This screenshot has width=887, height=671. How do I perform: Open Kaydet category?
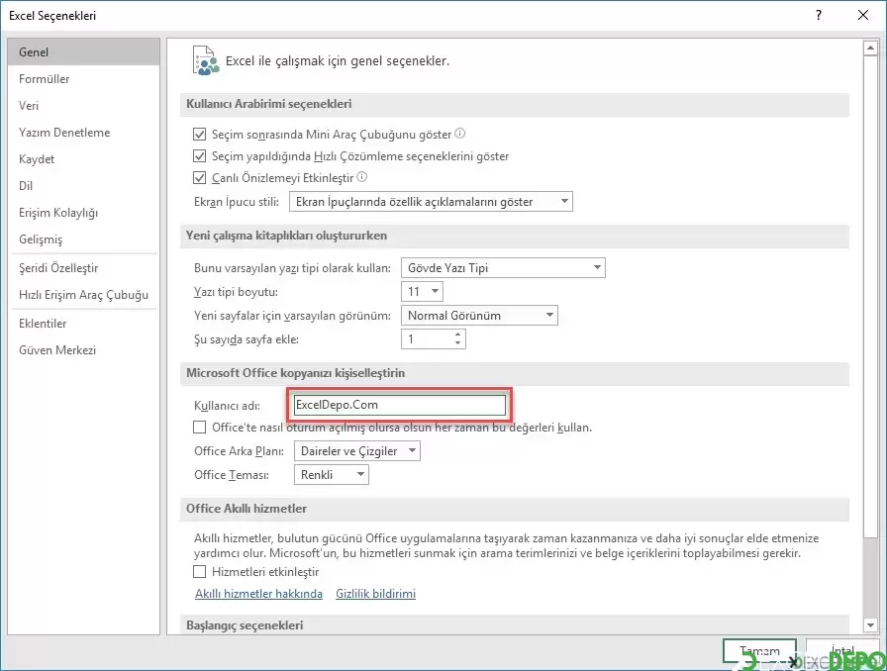pos(84,159)
